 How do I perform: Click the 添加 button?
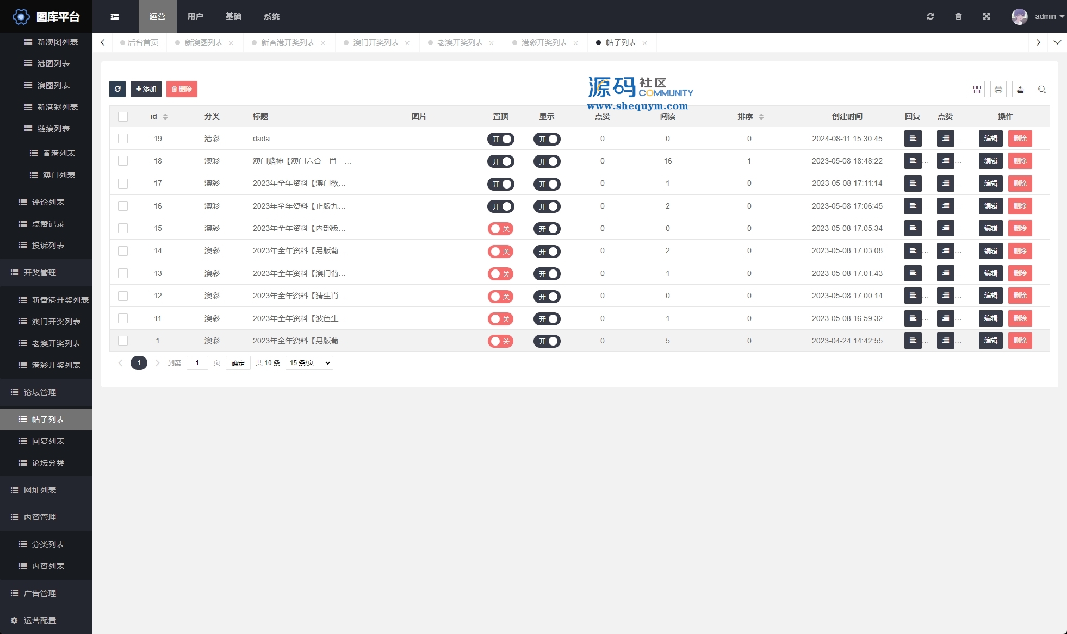click(x=146, y=89)
